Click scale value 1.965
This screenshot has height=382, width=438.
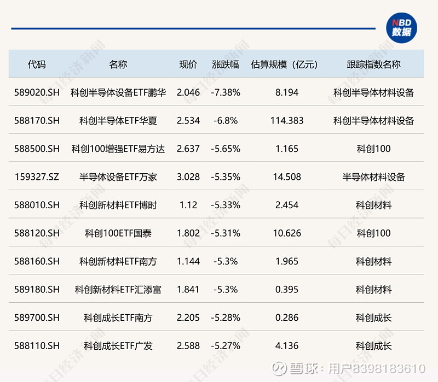[x=287, y=261]
